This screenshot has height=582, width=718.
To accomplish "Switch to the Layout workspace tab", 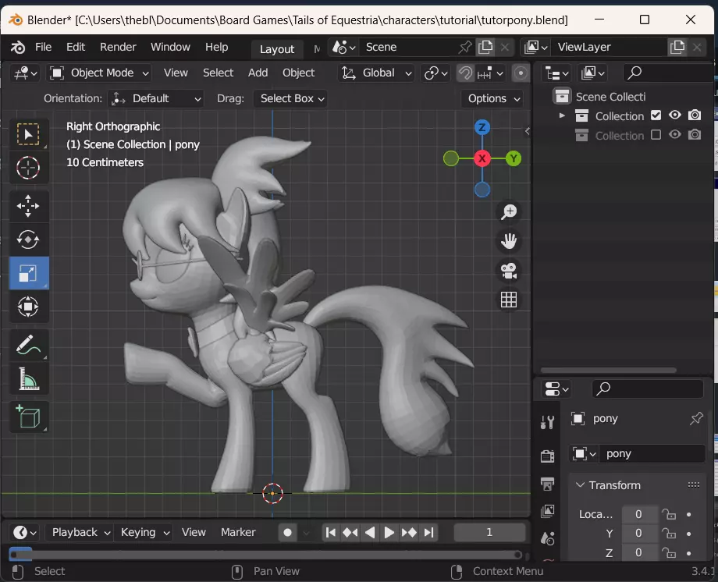I will 276,48.
